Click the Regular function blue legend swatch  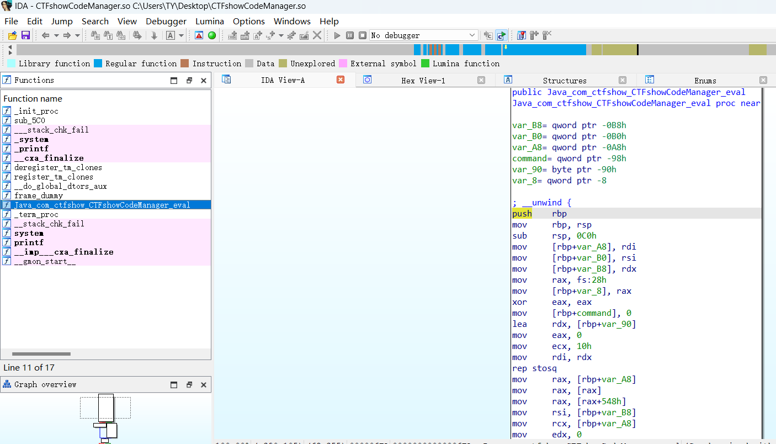(98, 64)
